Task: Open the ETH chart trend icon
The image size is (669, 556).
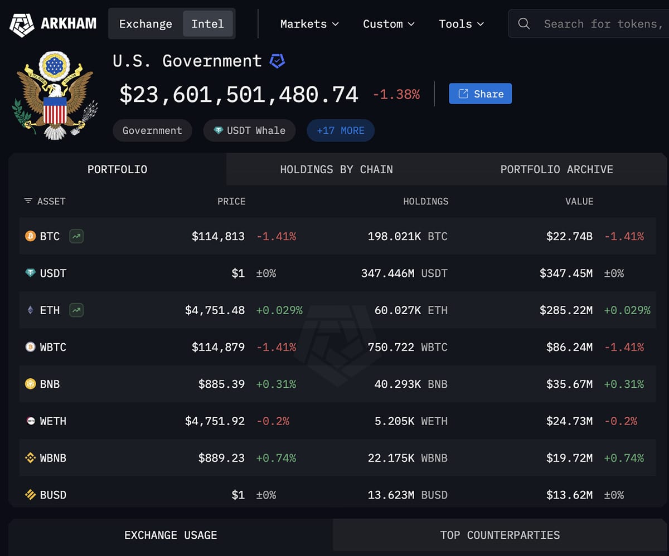Action: (76, 310)
